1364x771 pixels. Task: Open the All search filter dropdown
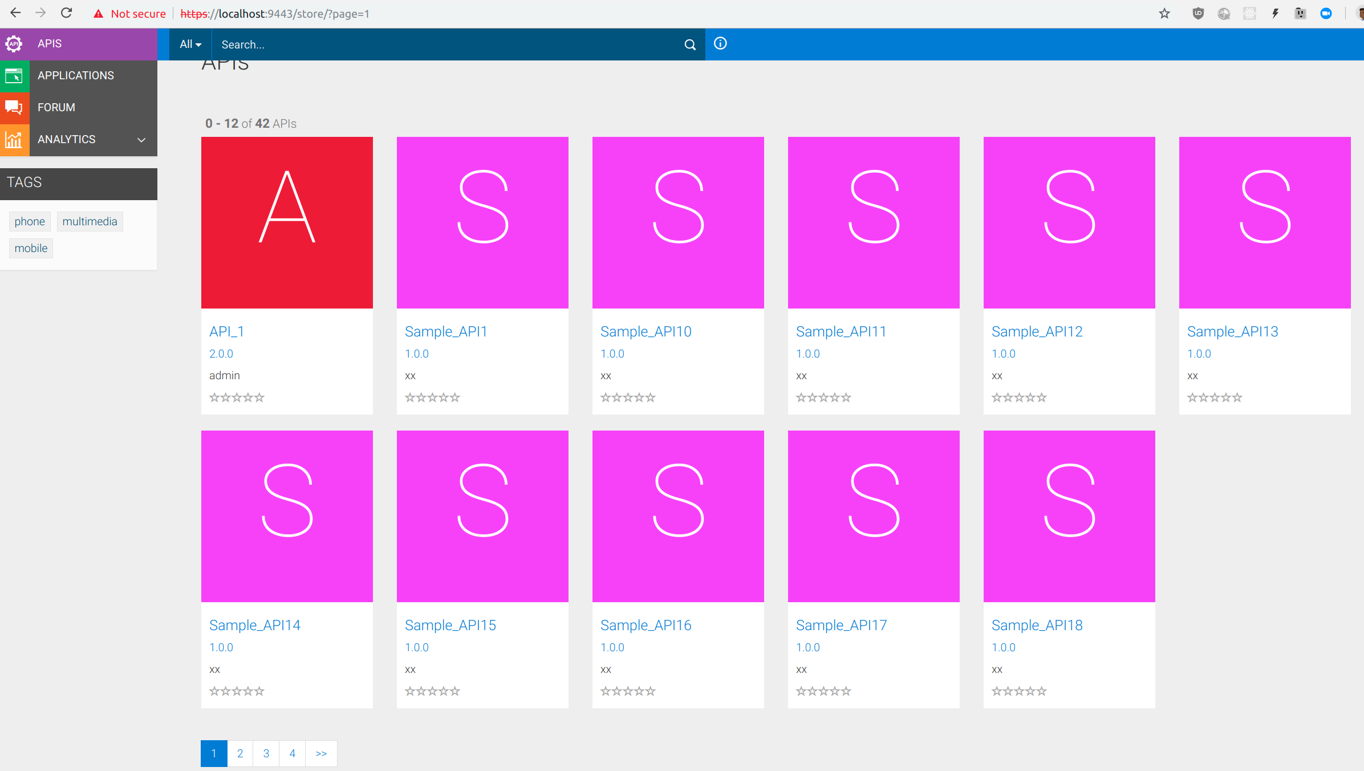click(190, 44)
